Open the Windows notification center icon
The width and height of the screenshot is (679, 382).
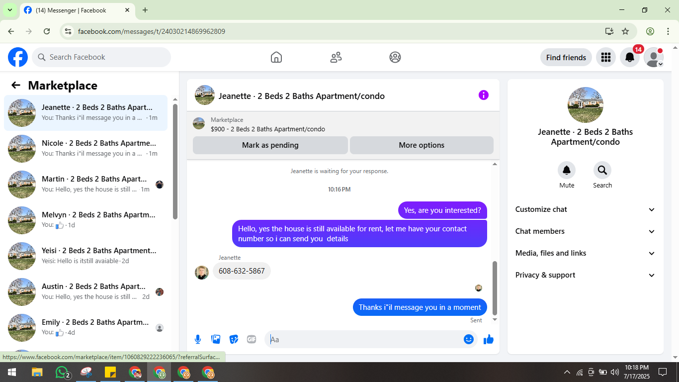point(663,372)
